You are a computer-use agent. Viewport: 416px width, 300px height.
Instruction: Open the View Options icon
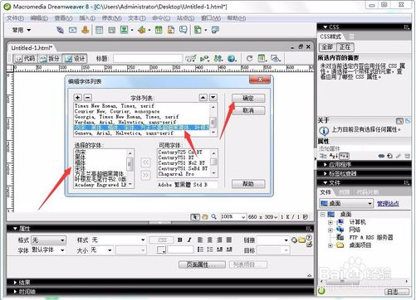point(262,59)
